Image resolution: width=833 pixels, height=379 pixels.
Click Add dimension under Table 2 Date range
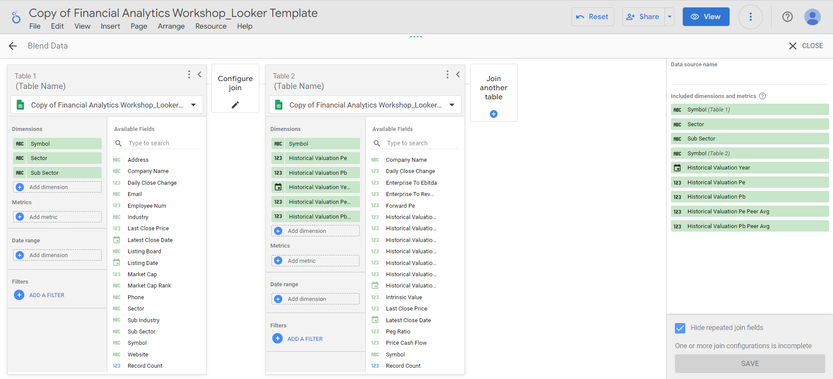click(x=316, y=299)
